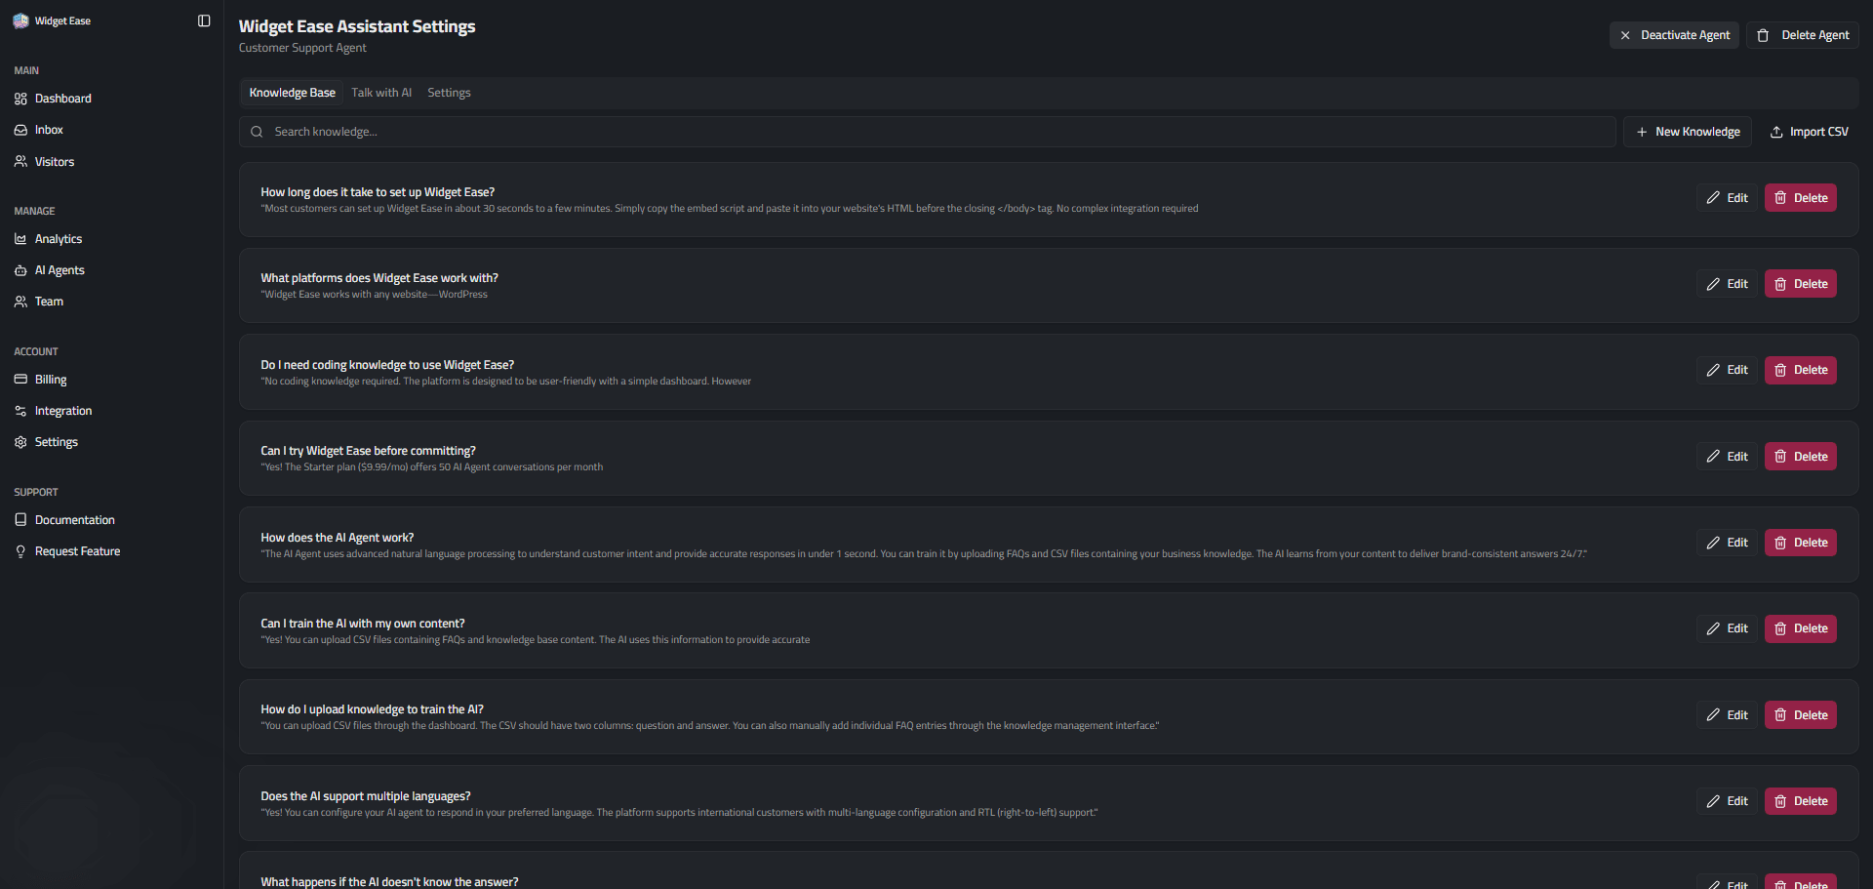
Task: Open the Inbox section
Action: pos(48,129)
